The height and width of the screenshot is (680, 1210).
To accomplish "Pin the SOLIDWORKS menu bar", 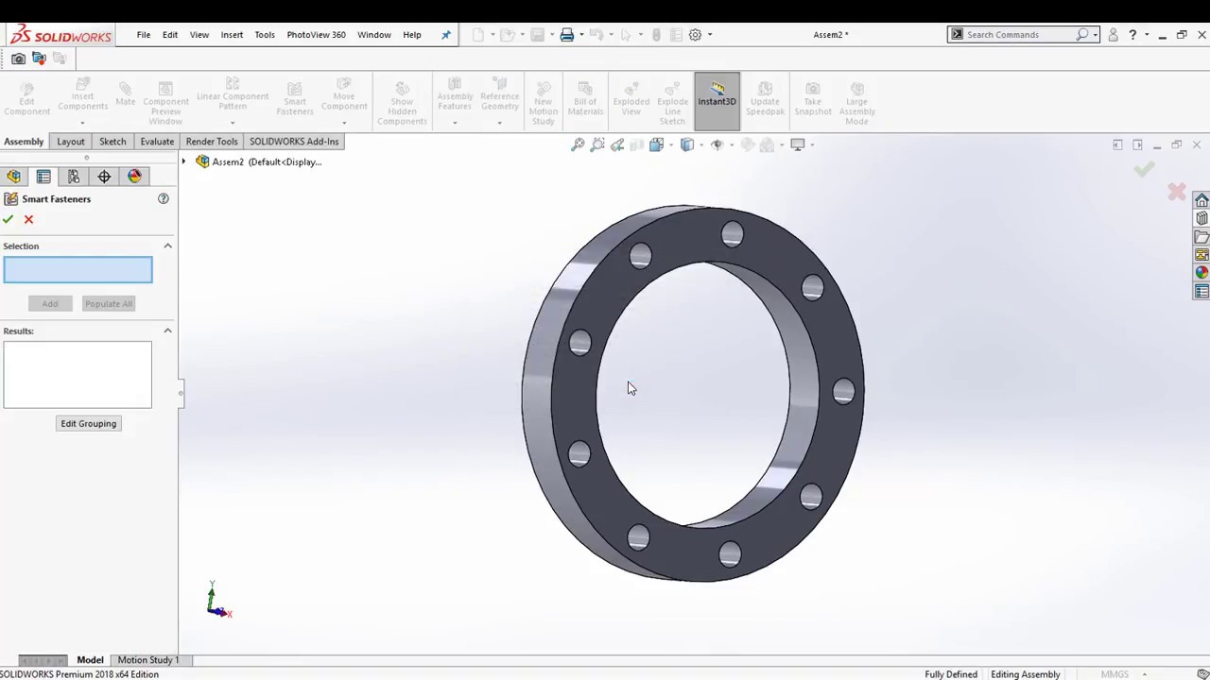I will coord(446,35).
